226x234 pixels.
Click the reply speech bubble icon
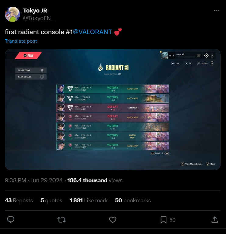tap(11, 220)
